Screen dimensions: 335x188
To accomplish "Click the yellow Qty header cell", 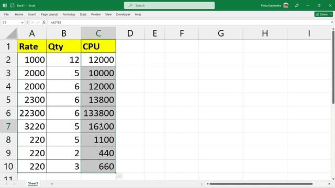I will [64, 46].
